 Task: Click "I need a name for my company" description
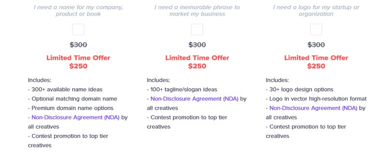pos(78,10)
